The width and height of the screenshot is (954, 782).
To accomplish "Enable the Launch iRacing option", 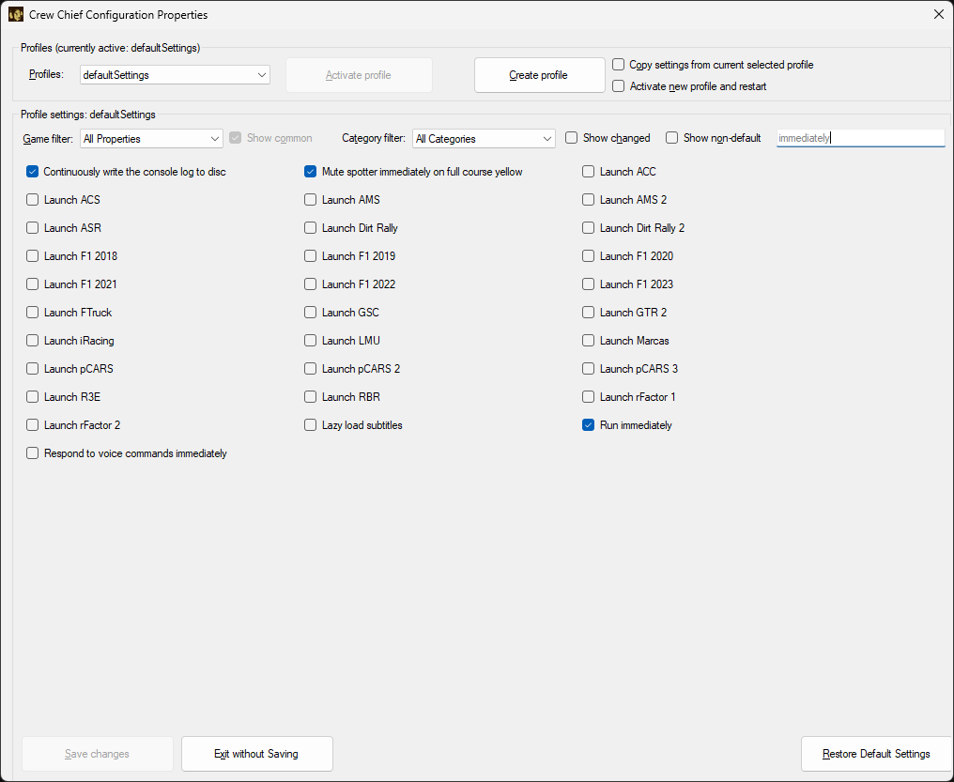I will pyautogui.click(x=31, y=340).
